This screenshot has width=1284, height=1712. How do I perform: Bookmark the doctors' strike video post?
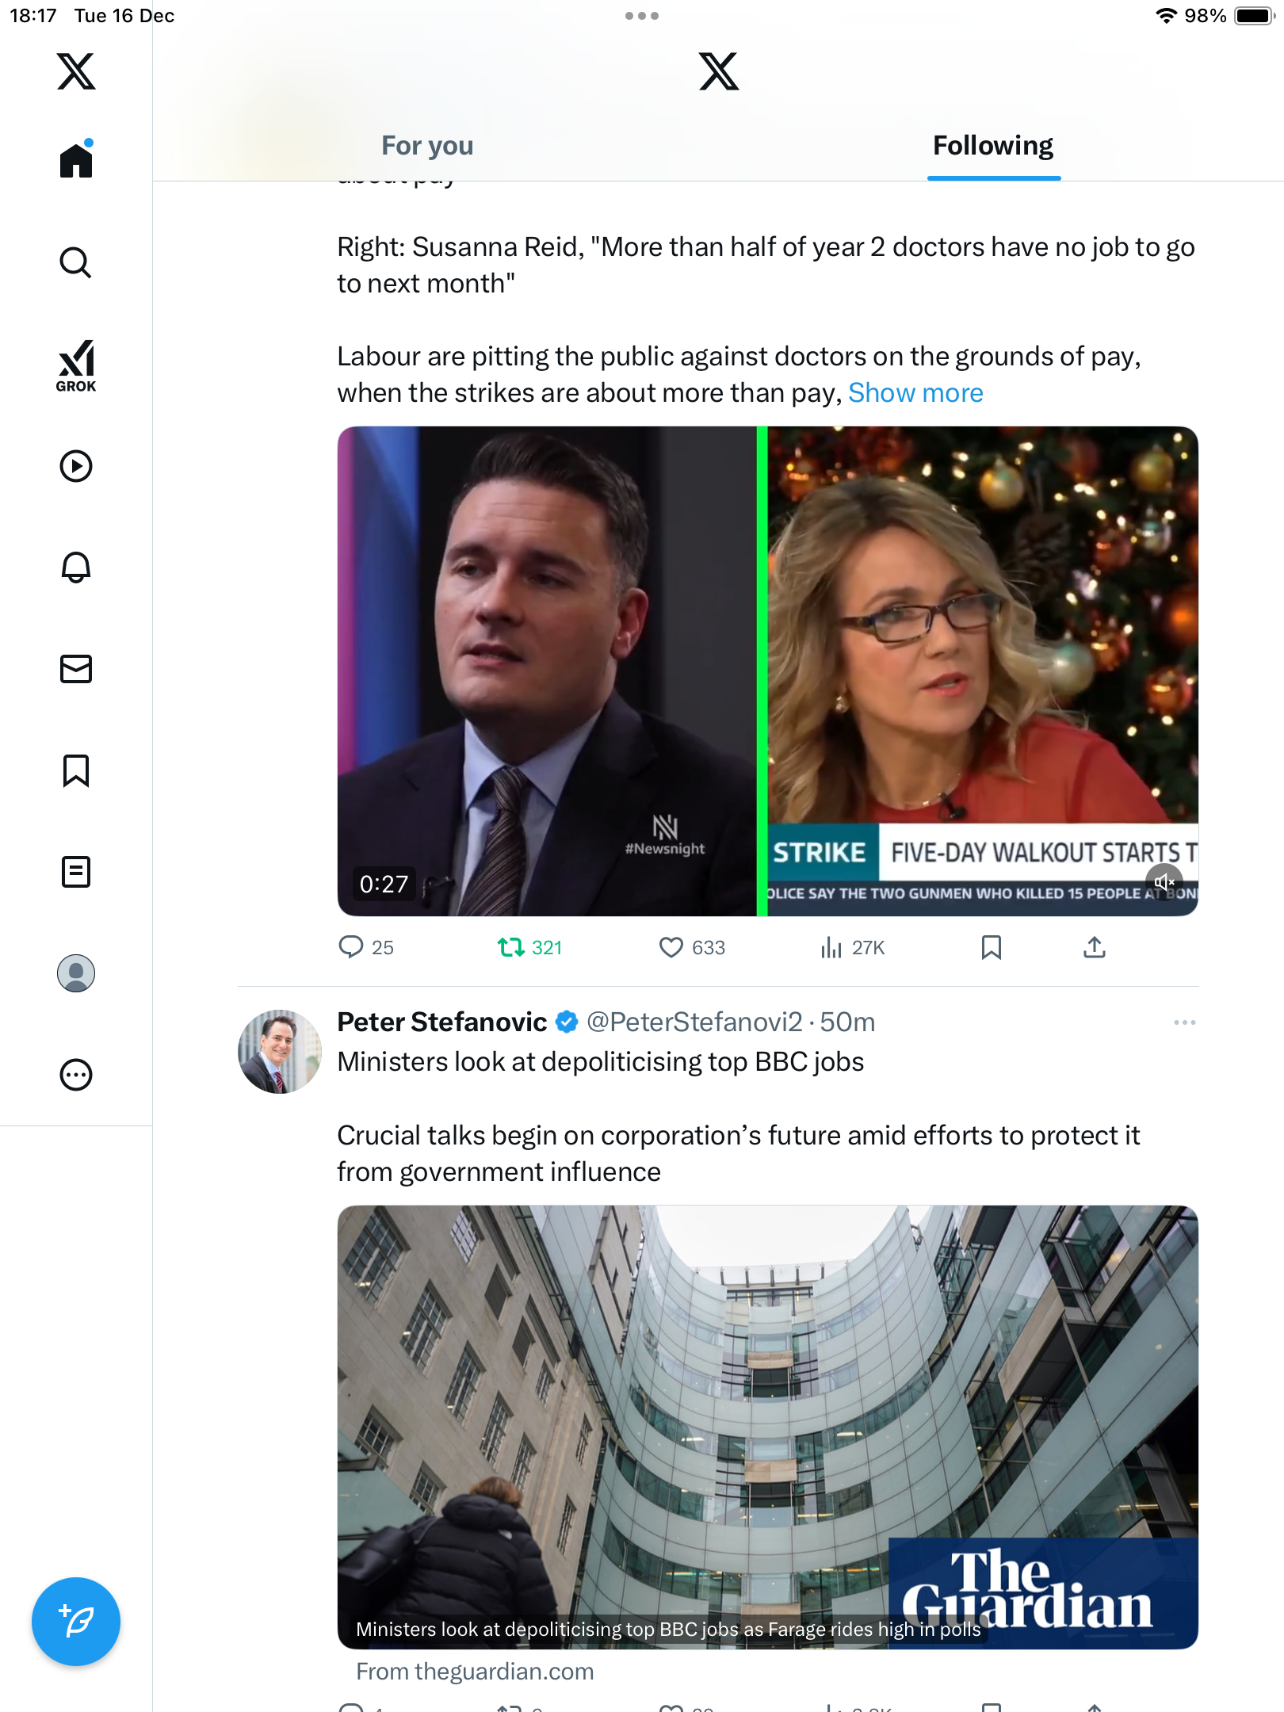tap(991, 947)
